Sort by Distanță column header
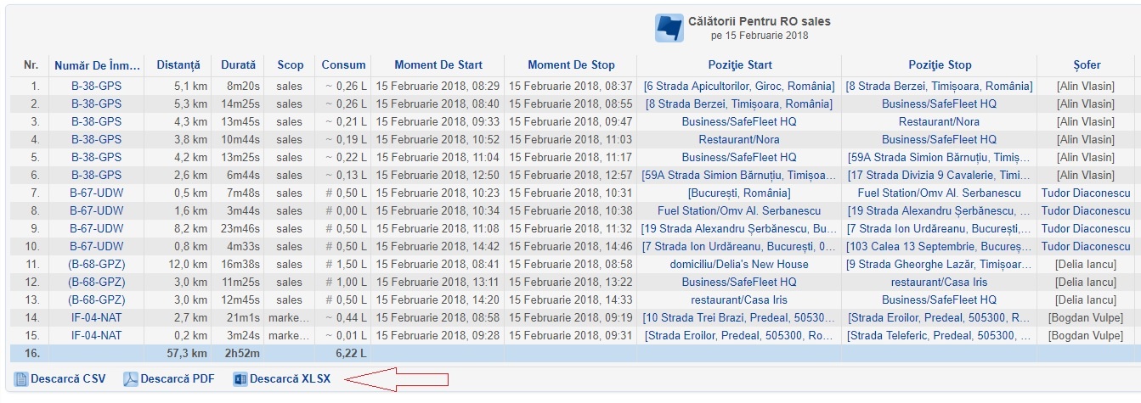Viewport: 1141px width, 403px height. tap(178, 65)
